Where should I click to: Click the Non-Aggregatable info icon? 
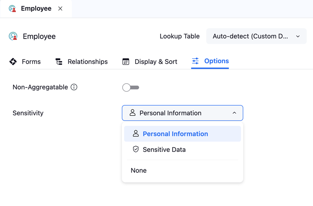[x=74, y=87]
